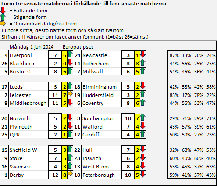The width and height of the screenshot is (217, 186).
Task: Select the Måndag 1 jan 2024 date cell
Action: tap(32, 47)
